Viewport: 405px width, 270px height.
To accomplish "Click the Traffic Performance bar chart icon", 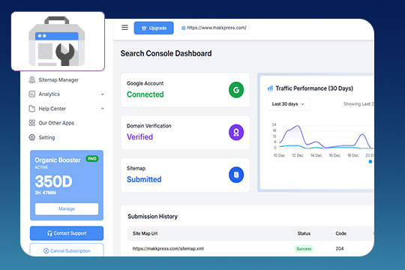I will tap(270, 88).
